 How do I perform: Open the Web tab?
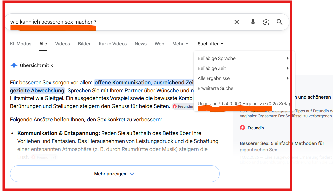point(159,44)
